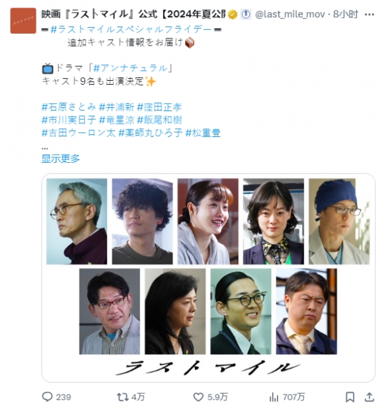Click the square affiliate badge next to the handle
This screenshot has width=386, height=411.
click(x=245, y=15)
